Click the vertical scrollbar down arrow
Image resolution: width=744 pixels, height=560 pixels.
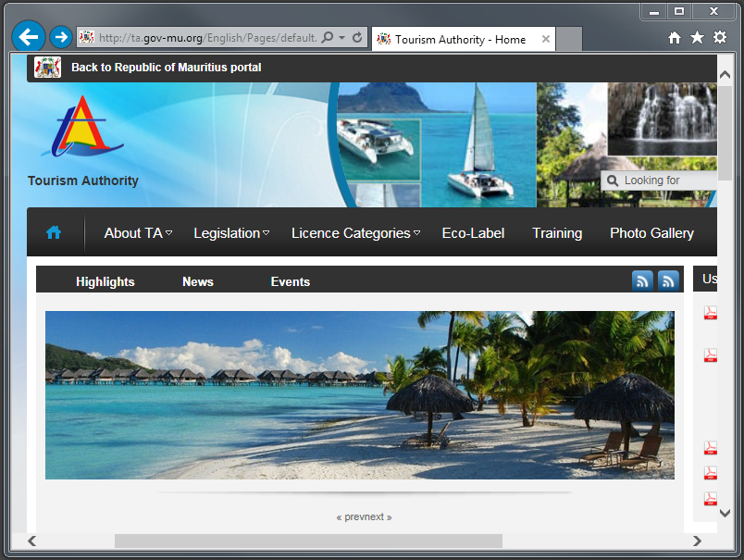725,513
